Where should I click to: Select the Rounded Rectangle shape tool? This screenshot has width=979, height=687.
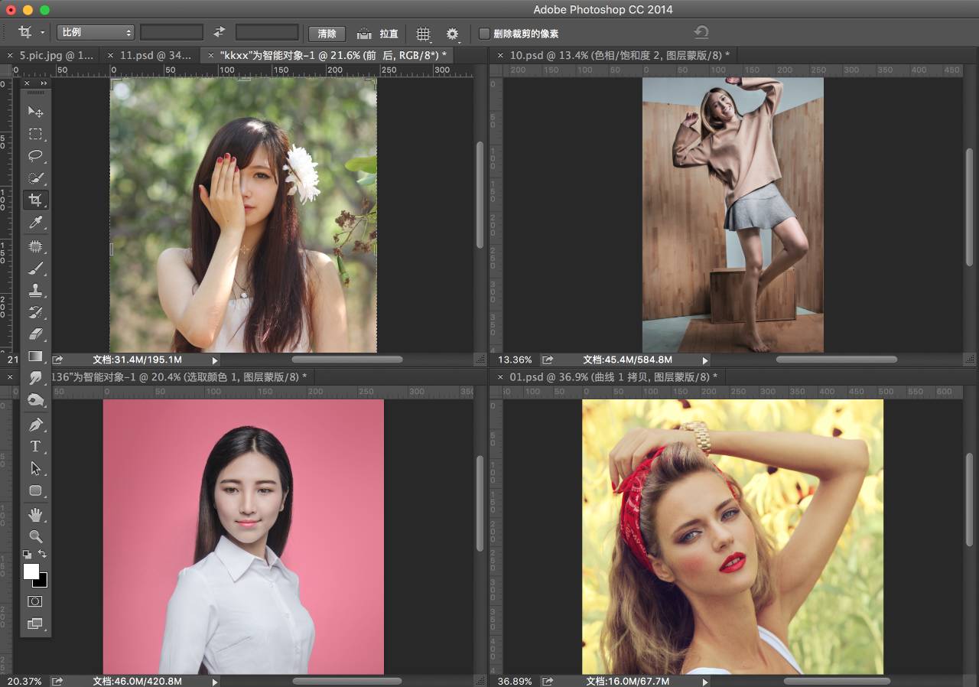coord(35,490)
